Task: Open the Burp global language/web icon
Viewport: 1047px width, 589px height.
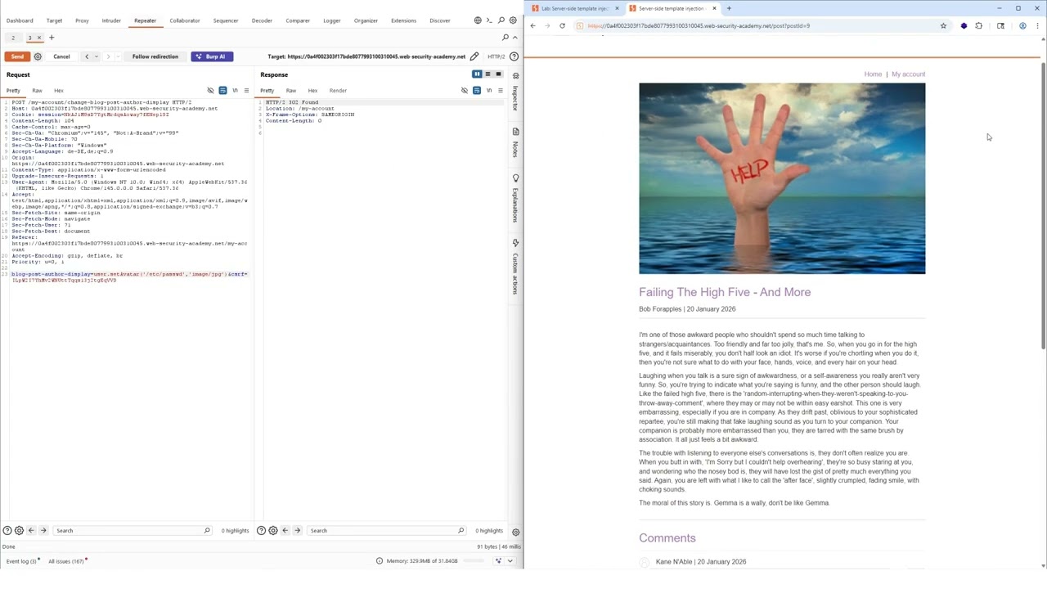Action: 478,20
